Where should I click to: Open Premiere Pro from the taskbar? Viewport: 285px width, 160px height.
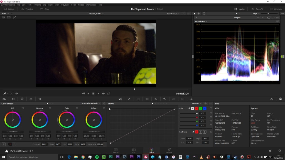tap(132, 157)
